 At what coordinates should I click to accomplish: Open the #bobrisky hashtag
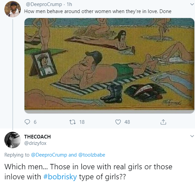click(x=60, y=177)
